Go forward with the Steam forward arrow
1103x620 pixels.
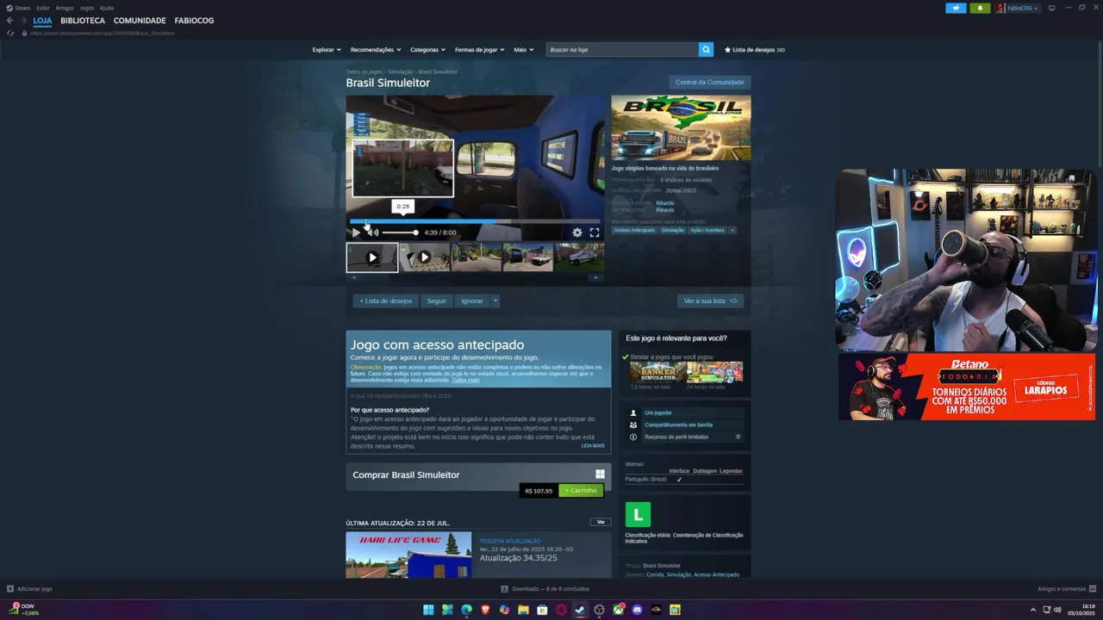[23, 21]
